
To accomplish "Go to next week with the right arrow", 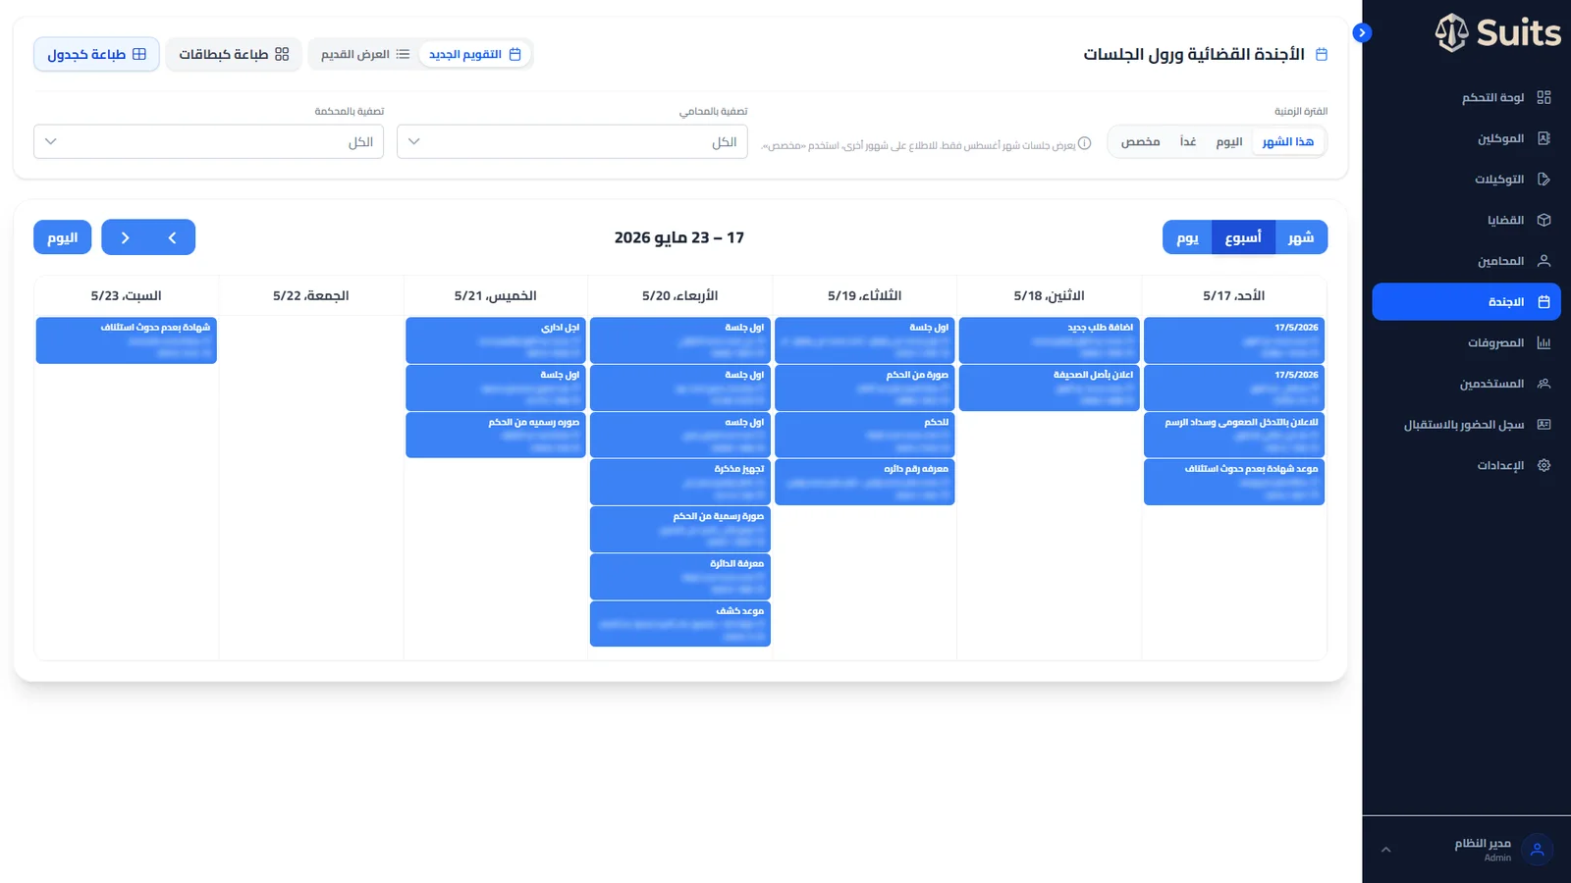I will (125, 237).
